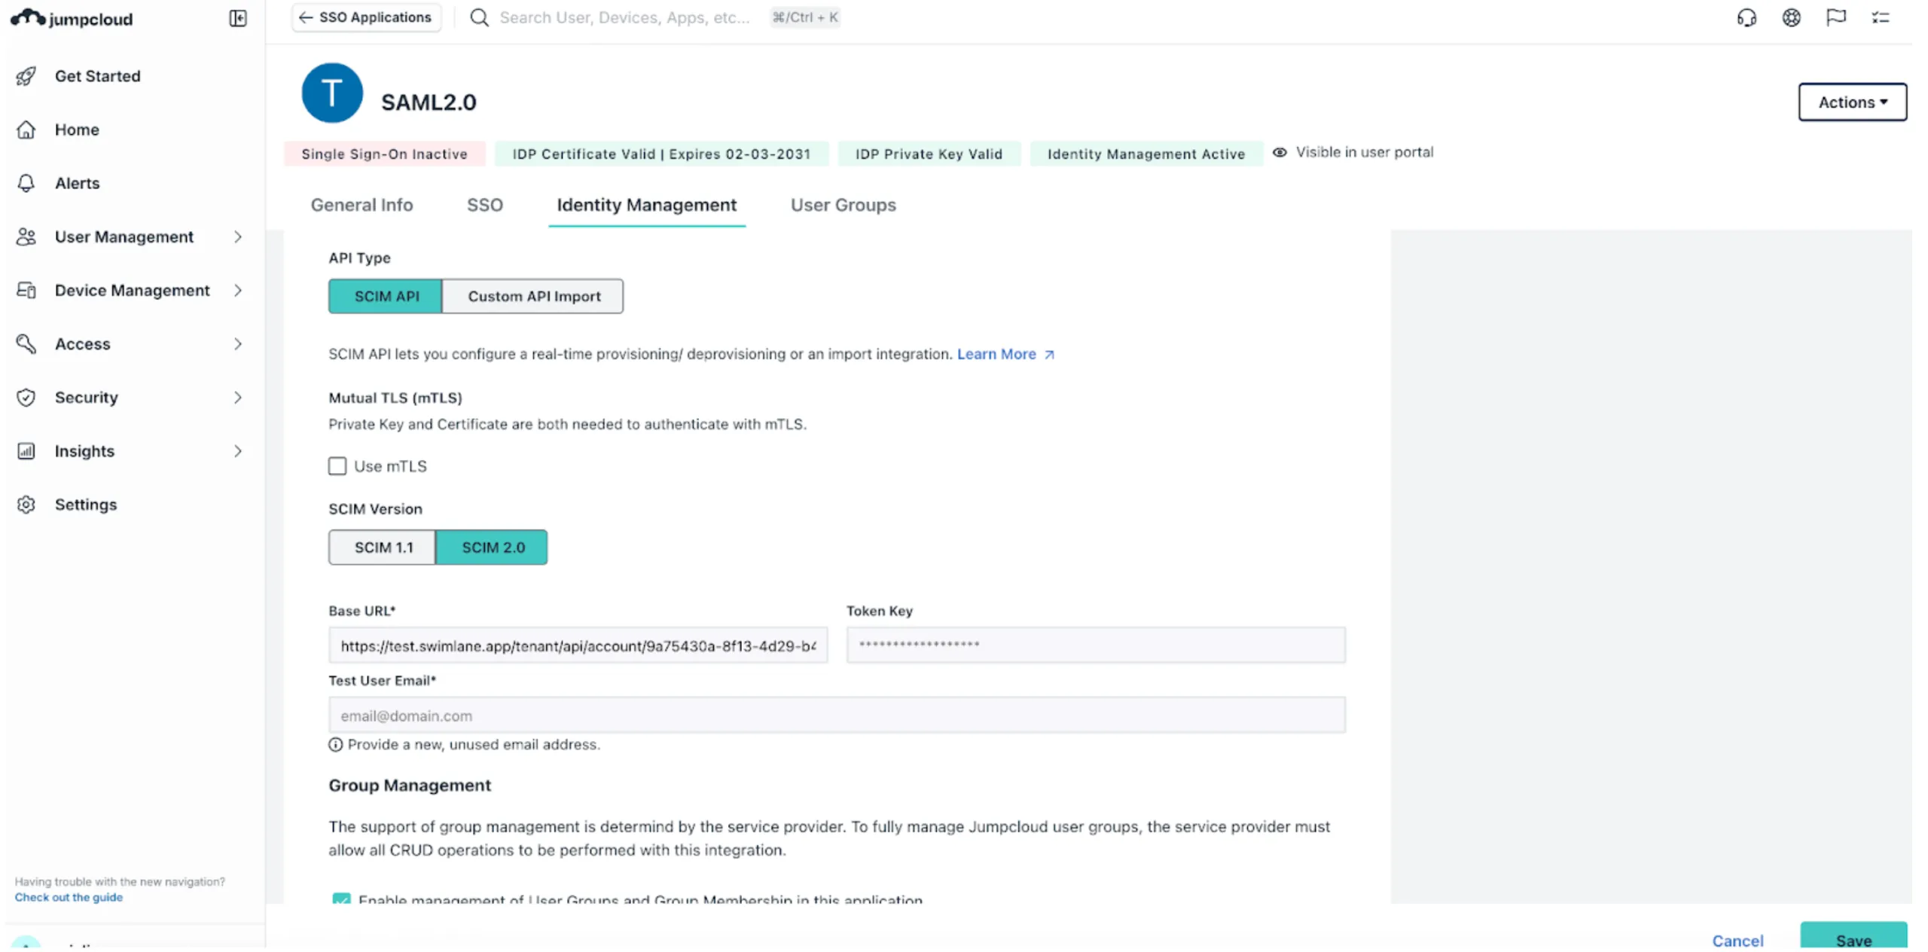Follow the Learn More link
Viewport: 1928px width, 952px height.
(1005, 354)
